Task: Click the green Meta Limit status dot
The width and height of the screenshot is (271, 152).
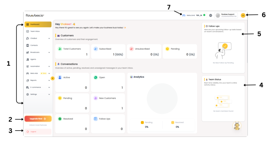Action: [x=204, y=15]
